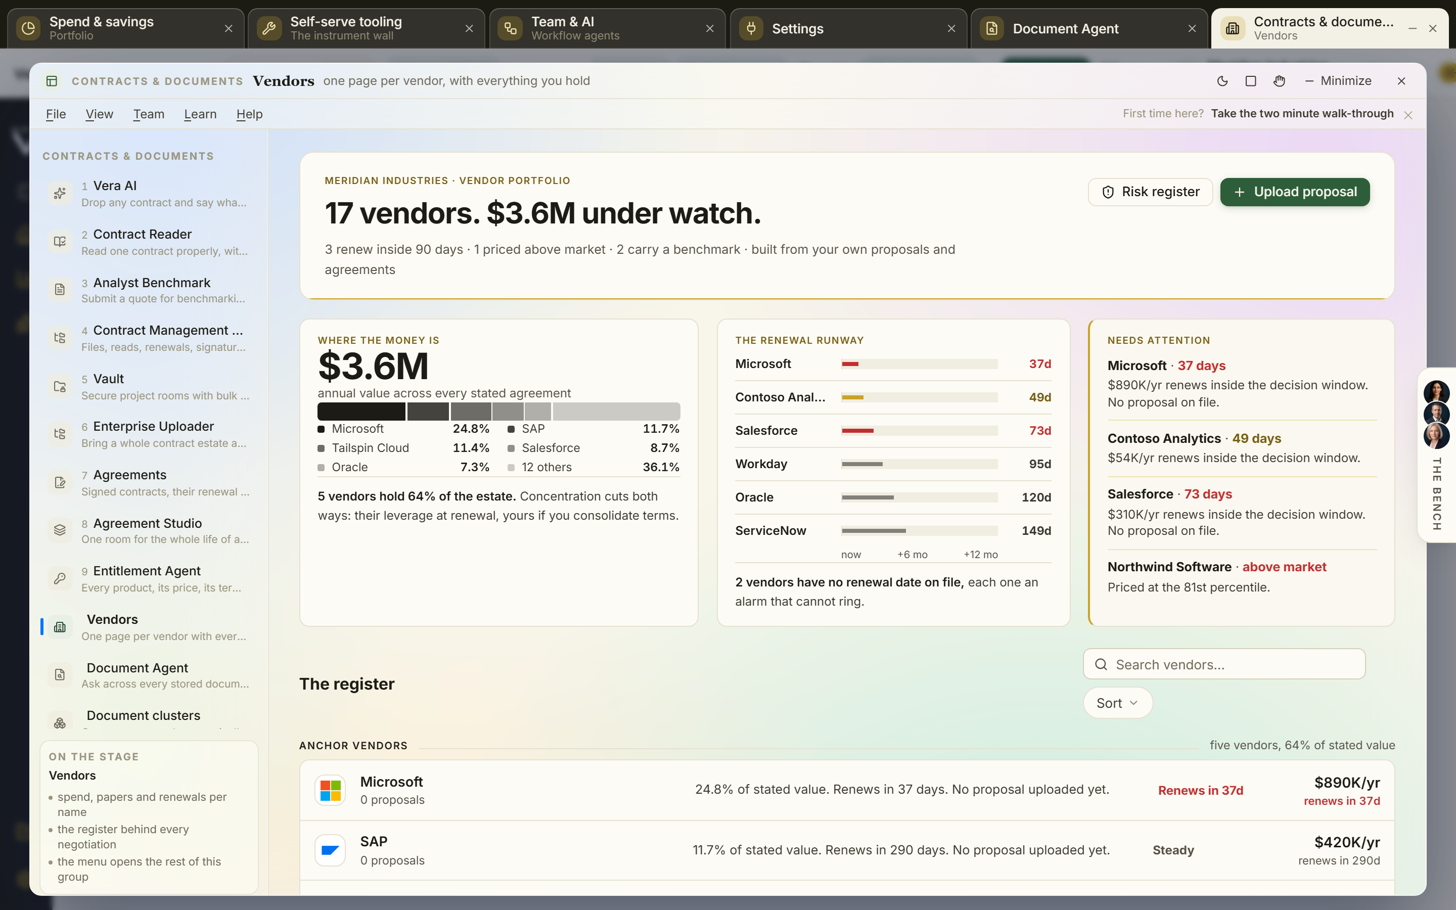Click the Document Agent file-search icon in sidebar
This screenshot has height=910, width=1456.
(x=60, y=675)
